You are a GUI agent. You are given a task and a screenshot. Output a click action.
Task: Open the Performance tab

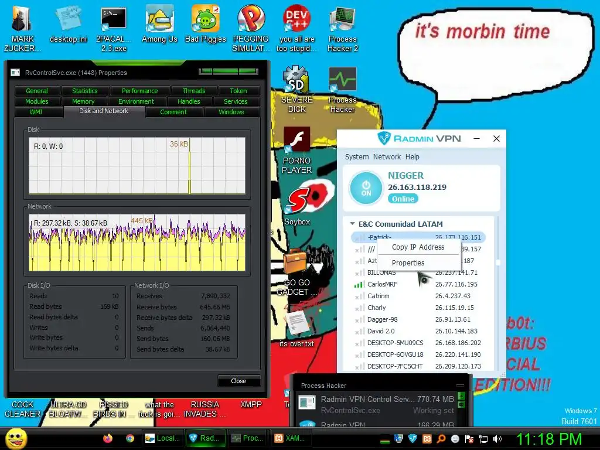(139, 91)
